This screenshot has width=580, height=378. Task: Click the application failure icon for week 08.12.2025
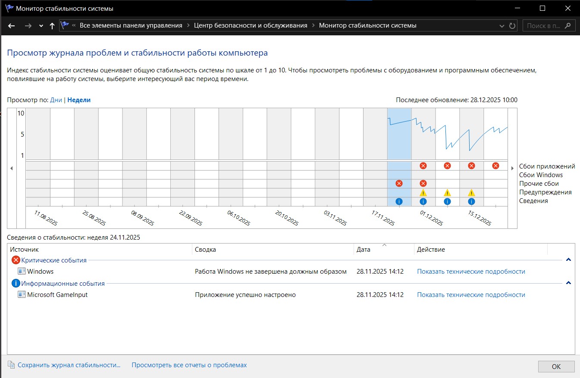click(x=447, y=166)
